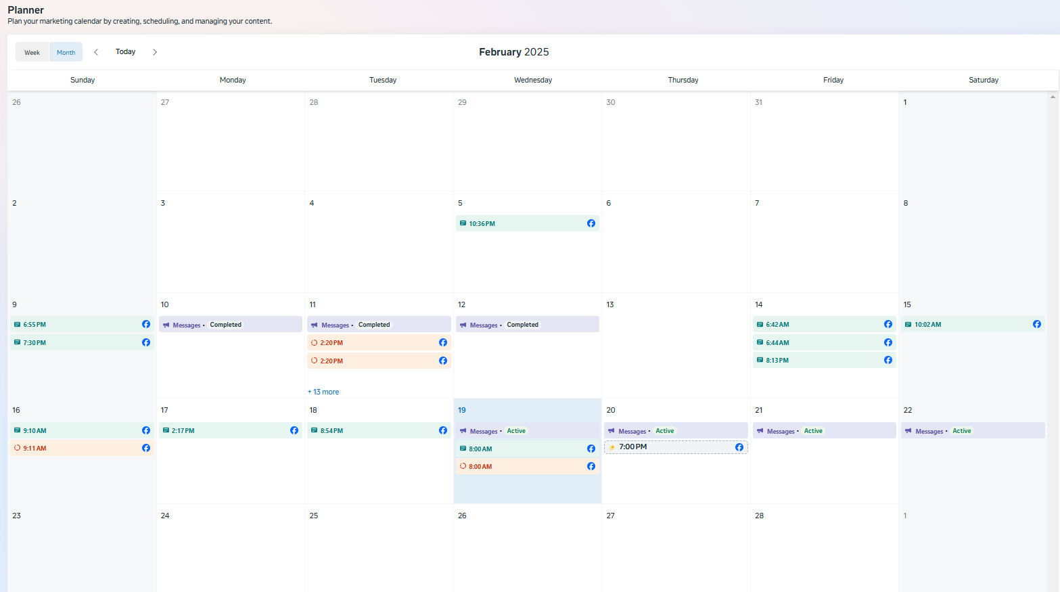This screenshot has height=592, width=1060.
Task: Select megaphone icon on February 19 Messages campaign
Action: tap(463, 431)
